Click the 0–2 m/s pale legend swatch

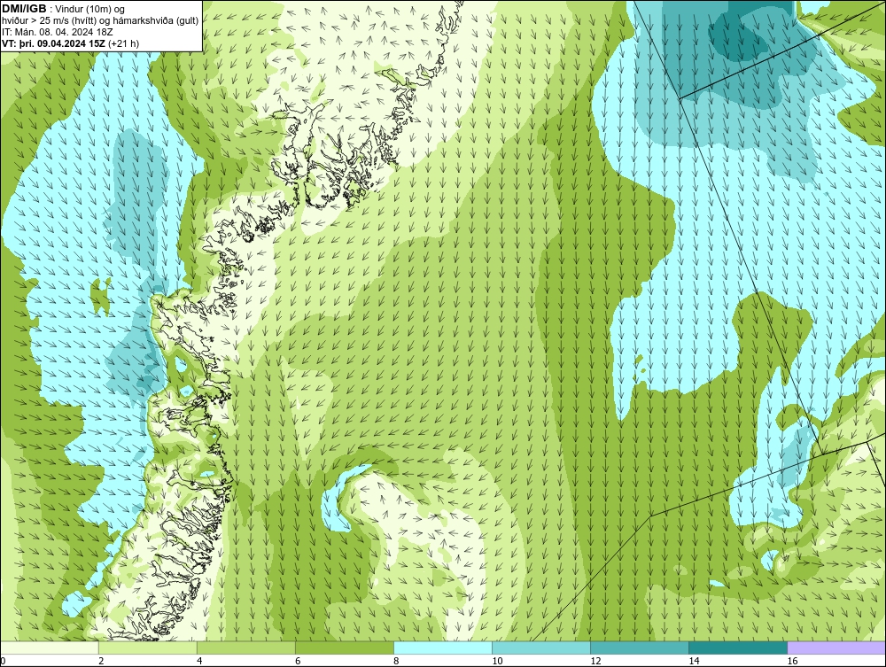50,648
